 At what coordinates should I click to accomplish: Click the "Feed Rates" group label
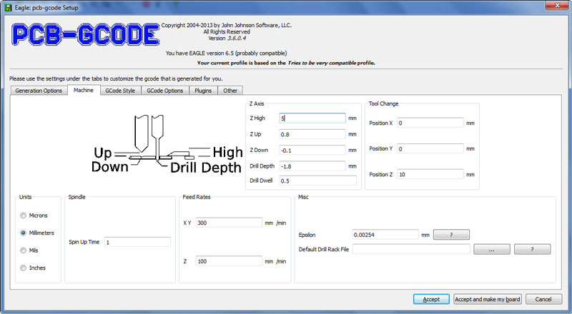coord(196,197)
